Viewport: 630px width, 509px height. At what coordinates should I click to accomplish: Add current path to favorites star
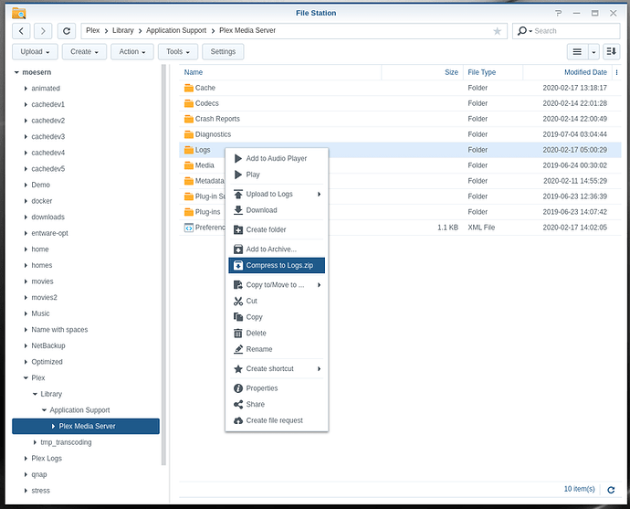[x=497, y=31]
